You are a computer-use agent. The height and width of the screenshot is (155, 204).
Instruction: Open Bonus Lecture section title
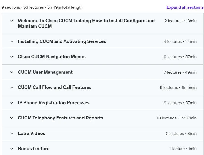coord(34,149)
